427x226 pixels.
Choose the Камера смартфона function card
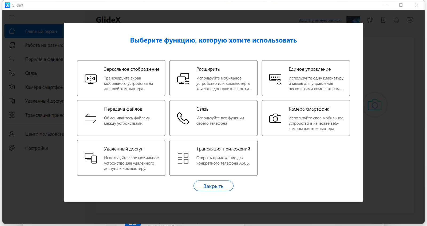pos(306,118)
